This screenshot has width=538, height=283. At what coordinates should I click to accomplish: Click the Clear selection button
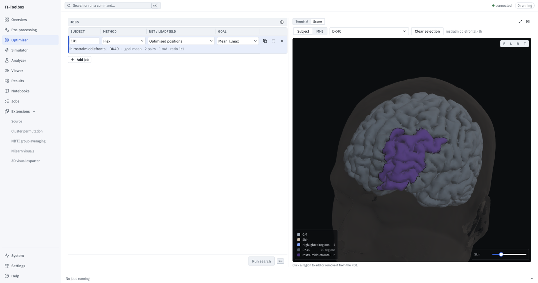tap(427, 31)
